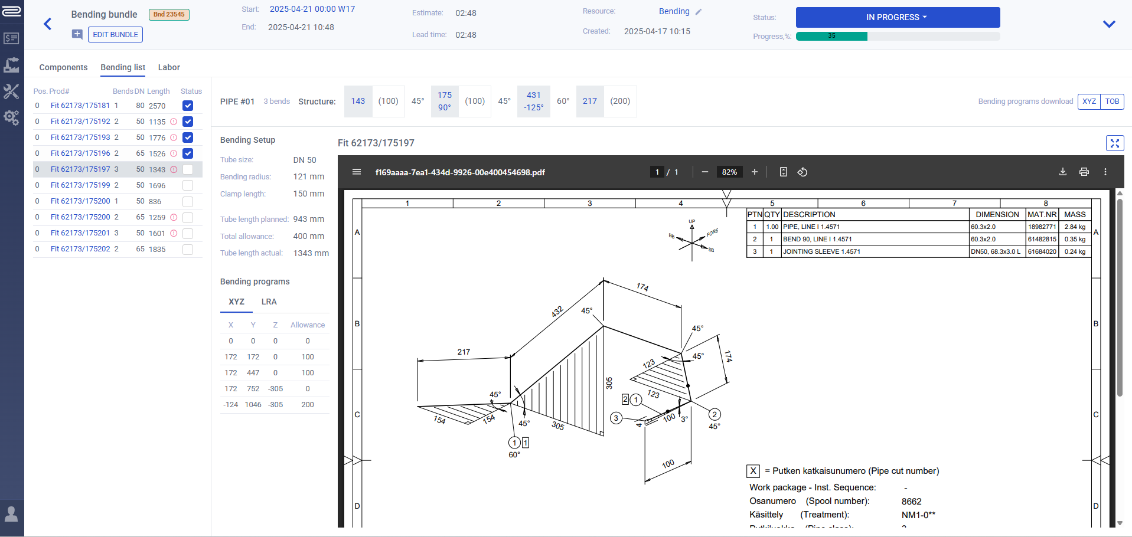Uncheck status for Fit 62173/175196
This screenshot has width=1132, height=537.
click(x=188, y=153)
